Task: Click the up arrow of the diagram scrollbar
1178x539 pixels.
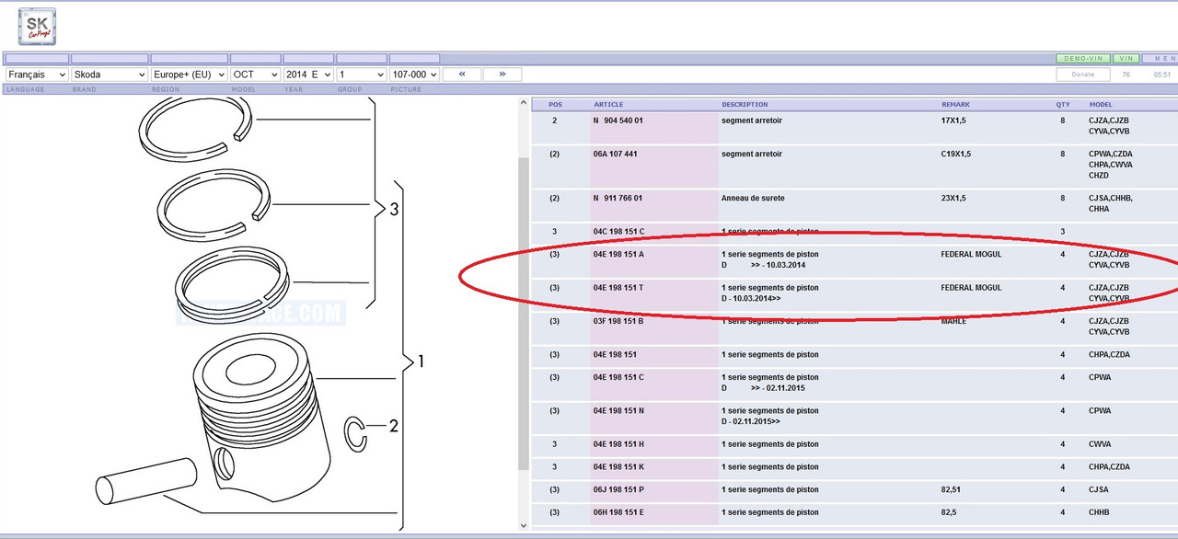Action: 524,103
